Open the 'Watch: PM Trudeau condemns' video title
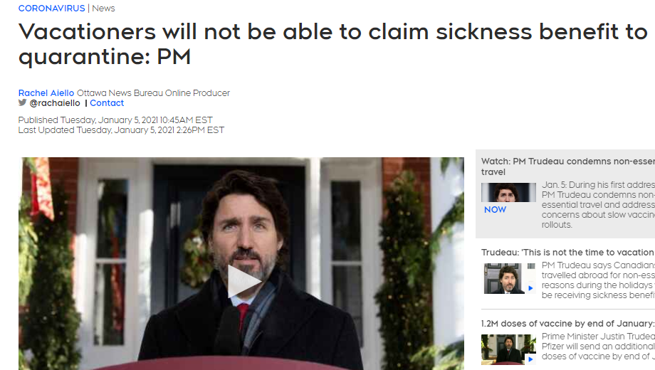 [x=567, y=166]
